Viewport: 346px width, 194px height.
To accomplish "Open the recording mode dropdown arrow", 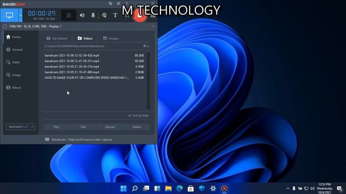I will (21, 16).
